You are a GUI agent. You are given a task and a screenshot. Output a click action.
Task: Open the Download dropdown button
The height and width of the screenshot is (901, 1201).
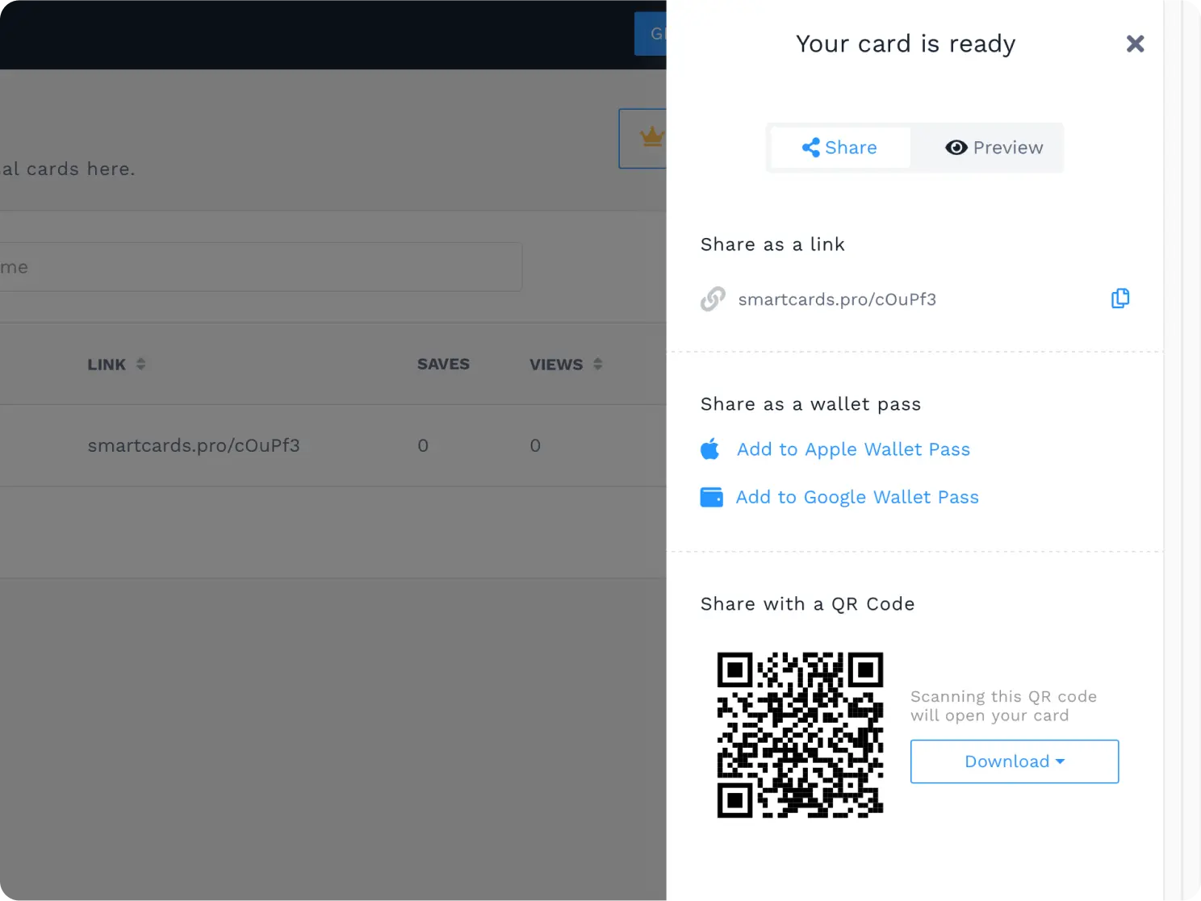pos(1015,761)
